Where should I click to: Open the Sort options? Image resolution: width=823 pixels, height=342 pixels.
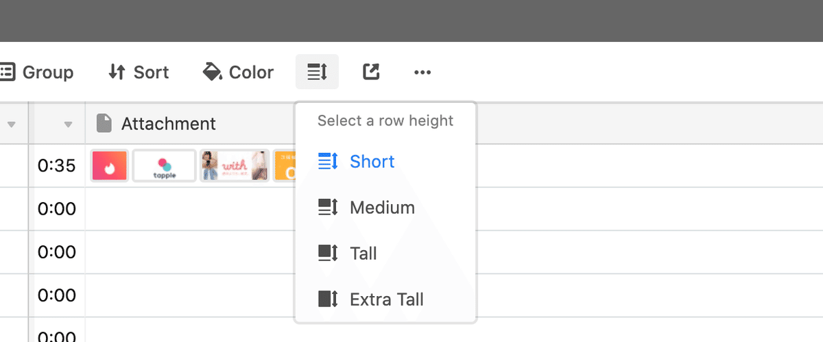coord(139,72)
